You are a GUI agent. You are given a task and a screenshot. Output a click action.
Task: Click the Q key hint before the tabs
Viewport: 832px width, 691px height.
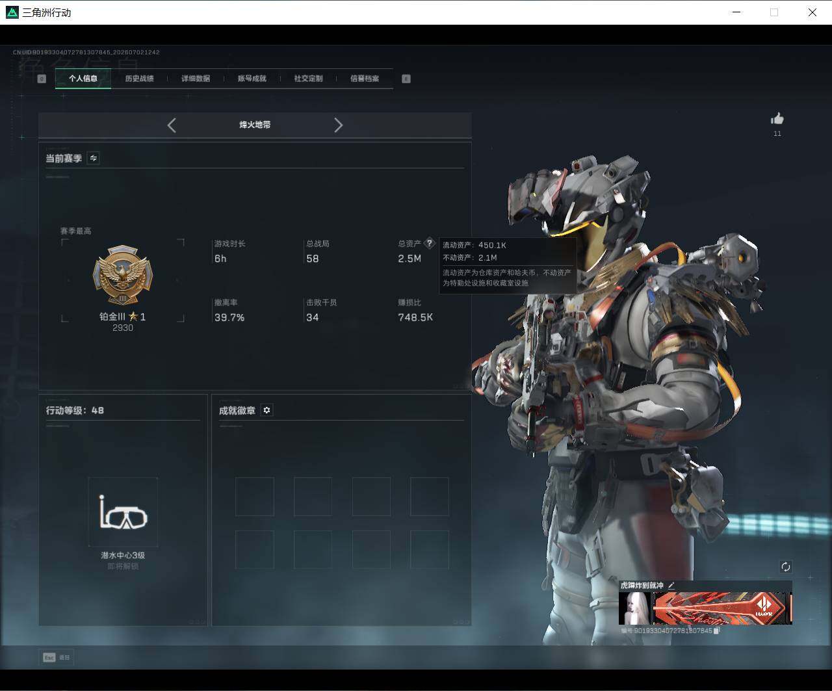[42, 79]
